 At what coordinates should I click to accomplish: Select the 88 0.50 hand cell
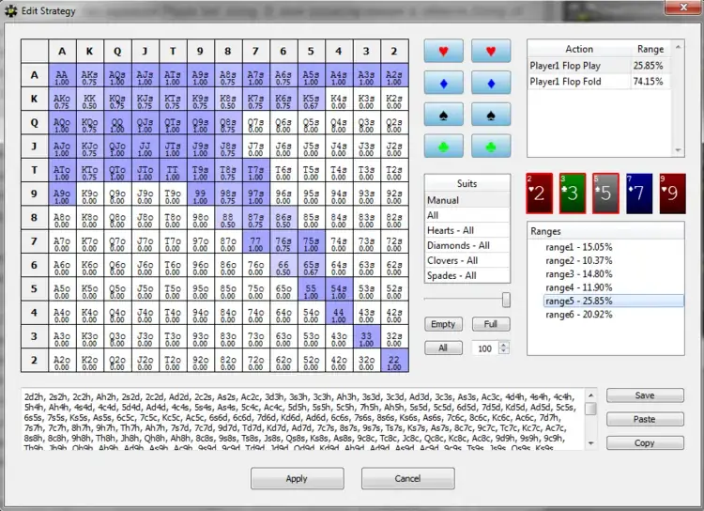(x=228, y=218)
